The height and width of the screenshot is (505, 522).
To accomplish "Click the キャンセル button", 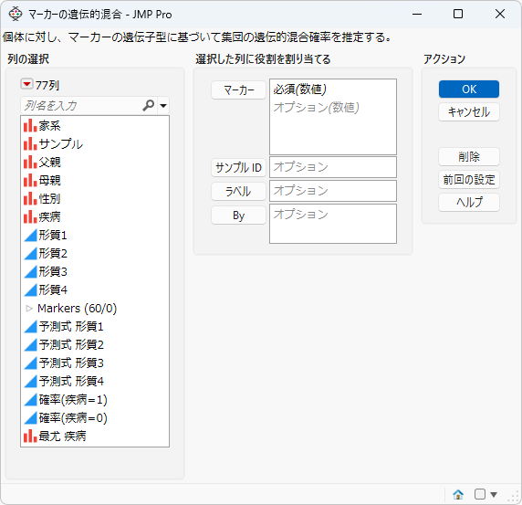I will click(x=469, y=112).
